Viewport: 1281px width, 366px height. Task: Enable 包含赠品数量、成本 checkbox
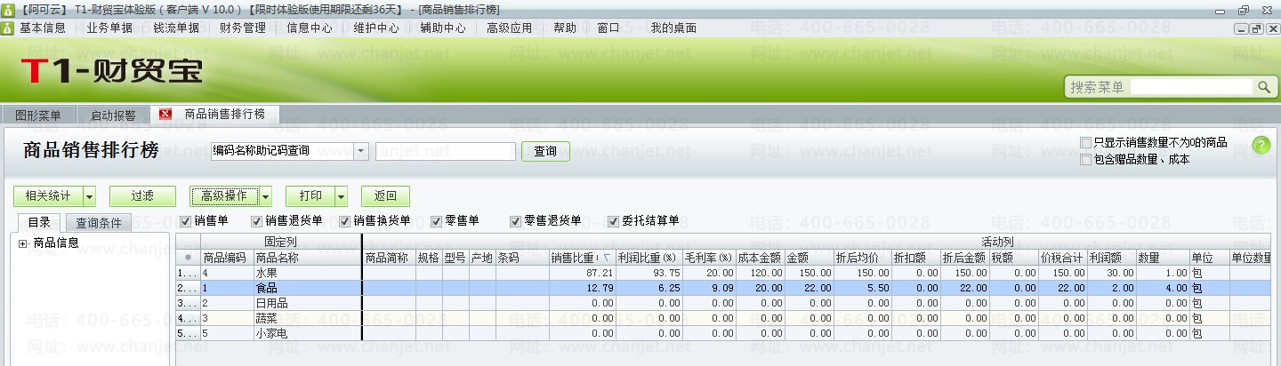(1085, 160)
